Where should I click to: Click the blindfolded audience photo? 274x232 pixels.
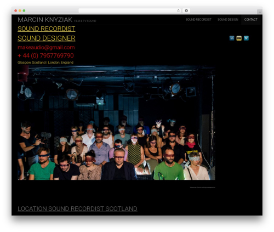pyautogui.click(x=116, y=122)
